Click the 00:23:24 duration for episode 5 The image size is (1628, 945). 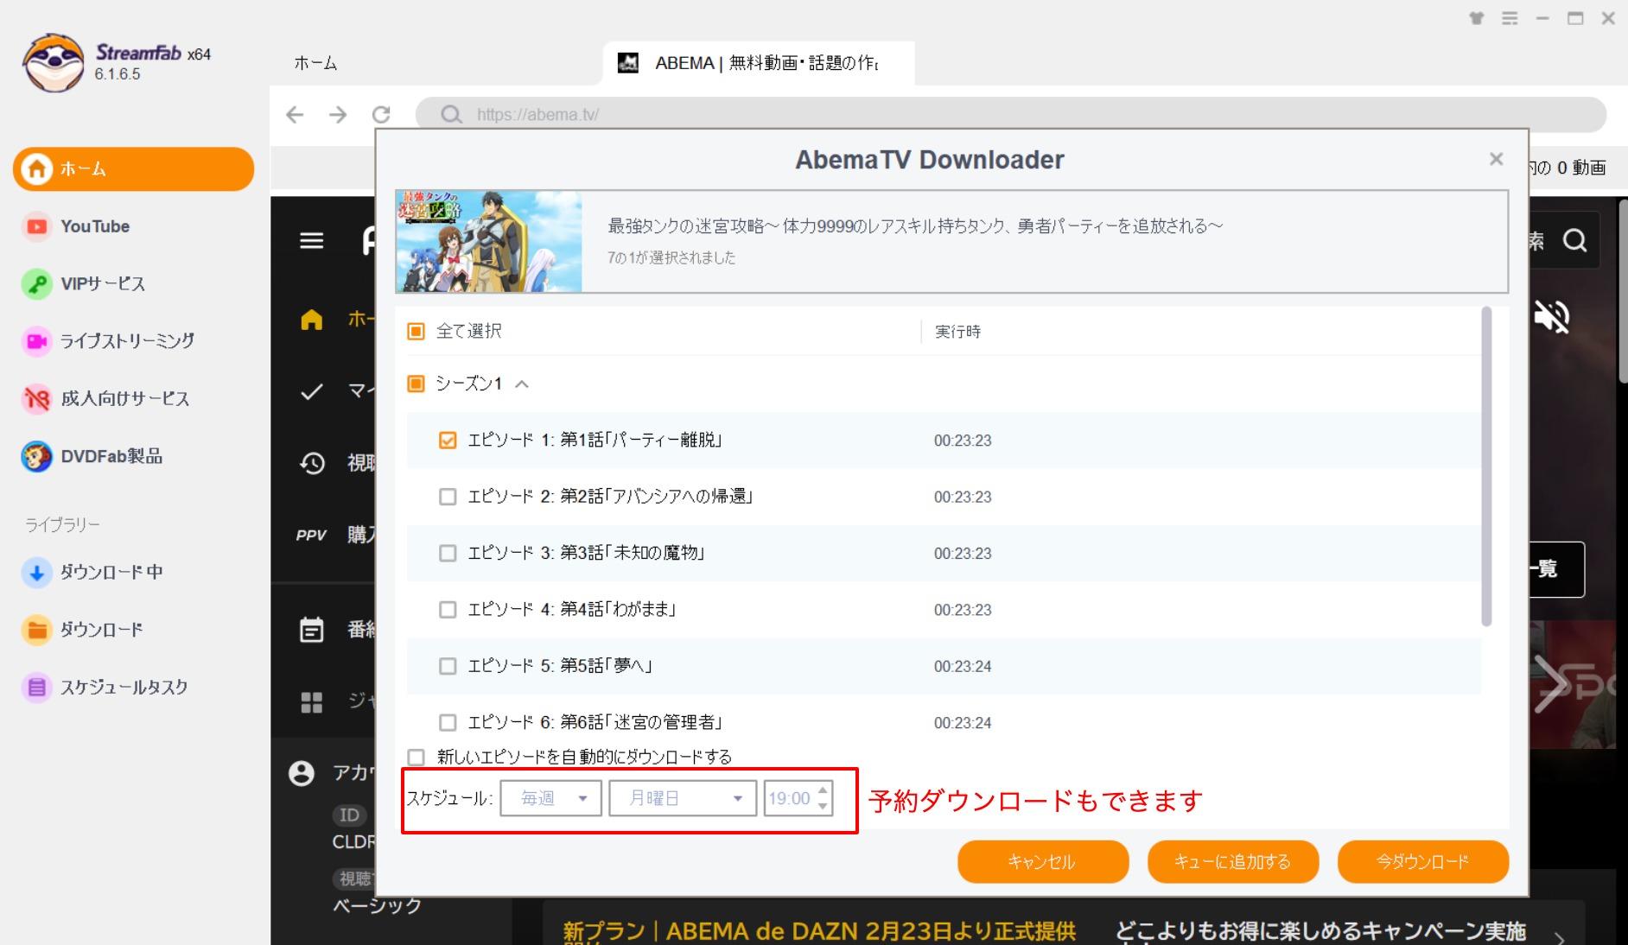pyautogui.click(x=963, y=666)
